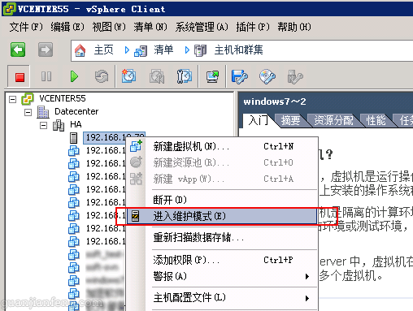Click the HA cluster icon
413x311 pixels.
click(59, 125)
